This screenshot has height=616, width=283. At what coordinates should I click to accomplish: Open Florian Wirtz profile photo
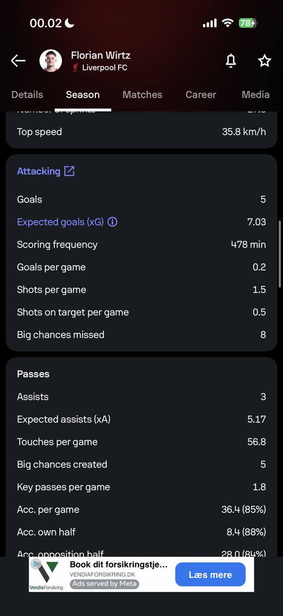51,61
